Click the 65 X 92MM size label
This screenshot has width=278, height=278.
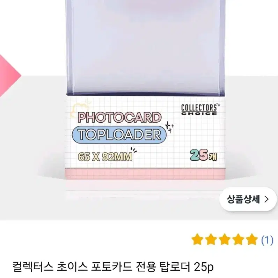[x=105, y=157]
